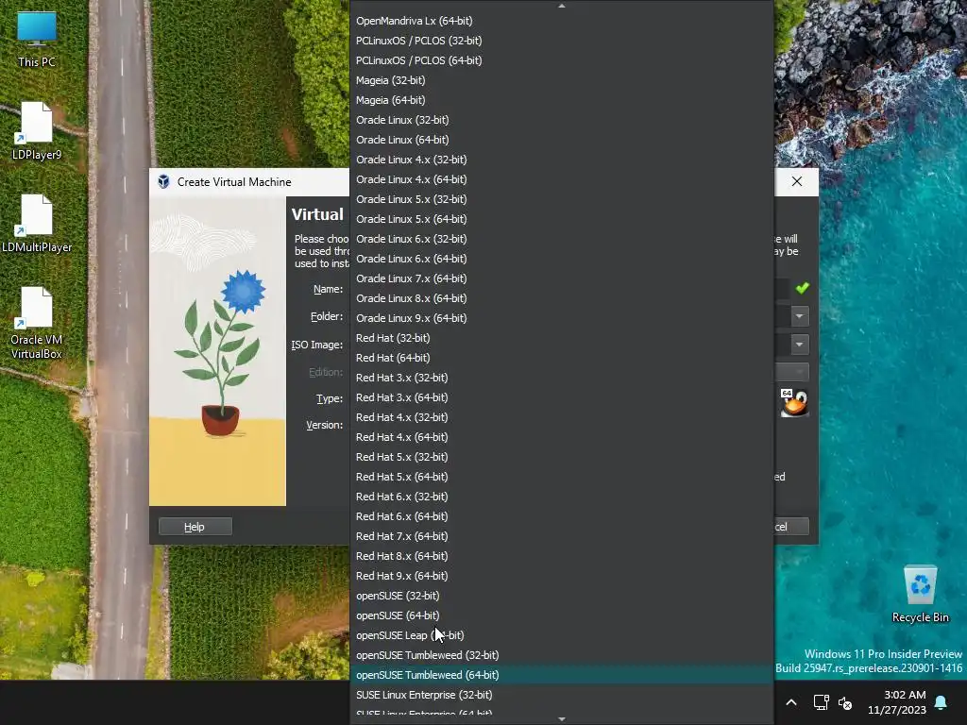Choose Oracle Linux 6.x (32-bit)
The width and height of the screenshot is (967, 725).
point(561,239)
